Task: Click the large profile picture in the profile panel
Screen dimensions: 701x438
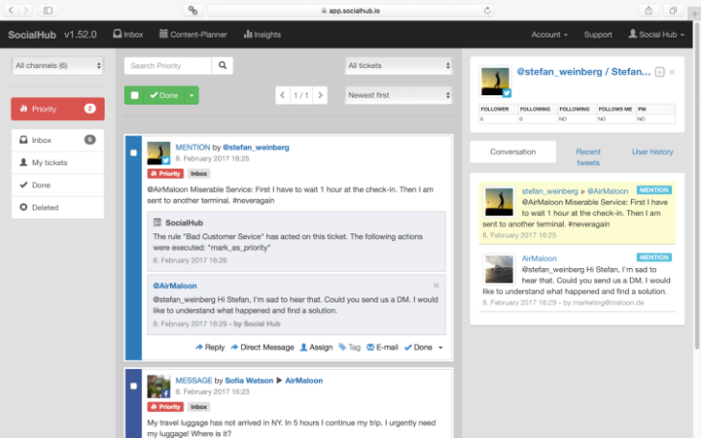Action: click(x=496, y=82)
